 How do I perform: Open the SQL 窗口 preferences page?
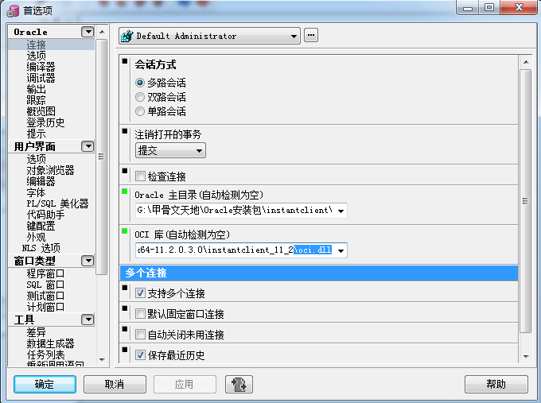point(45,285)
